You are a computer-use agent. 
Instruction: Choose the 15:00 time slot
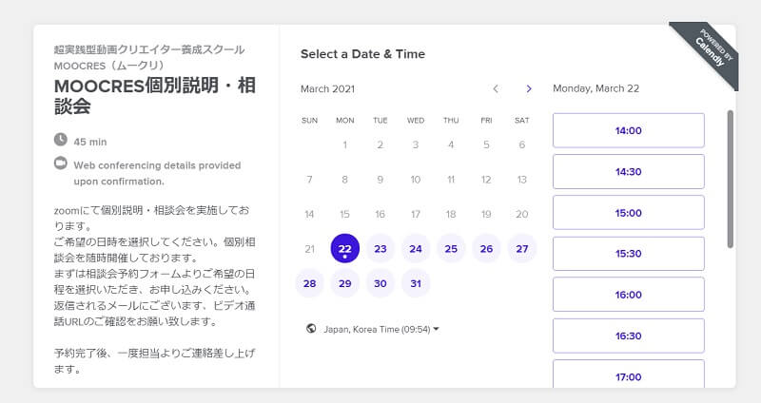click(x=628, y=212)
